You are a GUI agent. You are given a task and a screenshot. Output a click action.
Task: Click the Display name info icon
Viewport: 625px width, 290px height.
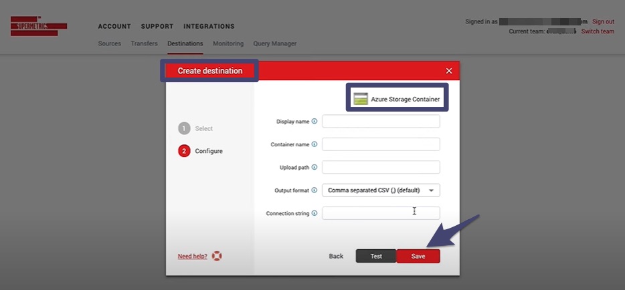coord(314,122)
